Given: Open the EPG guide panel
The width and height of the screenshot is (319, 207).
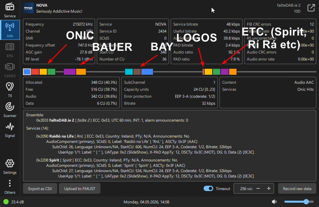Looking at the screenshot, I should (x=10, y=50).
